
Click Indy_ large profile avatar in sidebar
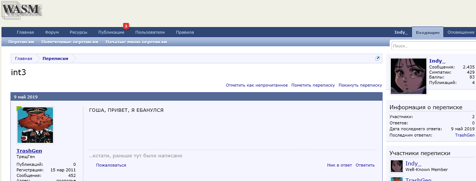point(409,76)
